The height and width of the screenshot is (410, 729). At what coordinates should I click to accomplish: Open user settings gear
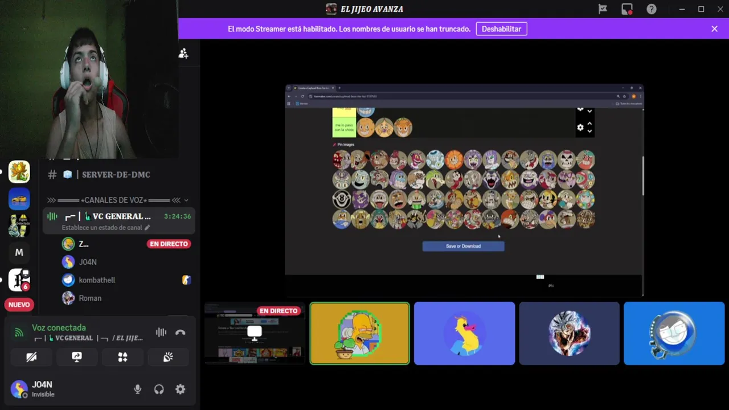tap(181, 389)
